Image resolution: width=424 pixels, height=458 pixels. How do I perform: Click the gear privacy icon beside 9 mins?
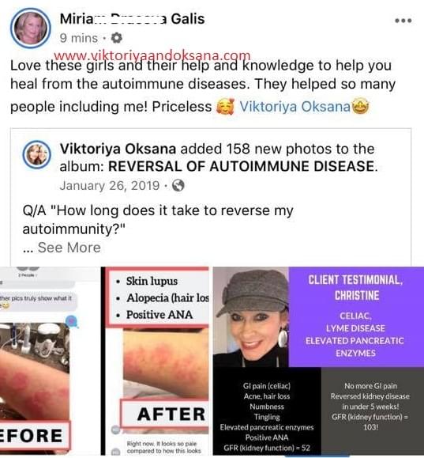pyautogui.click(x=116, y=38)
